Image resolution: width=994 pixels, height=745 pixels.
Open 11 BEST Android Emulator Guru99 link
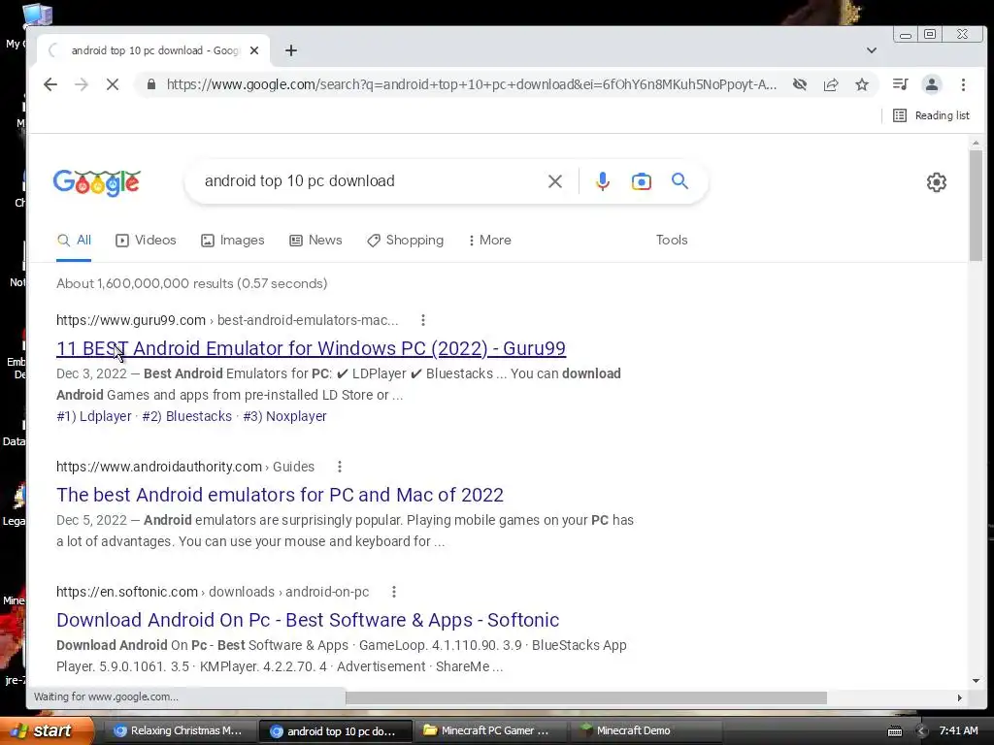(311, 348)
